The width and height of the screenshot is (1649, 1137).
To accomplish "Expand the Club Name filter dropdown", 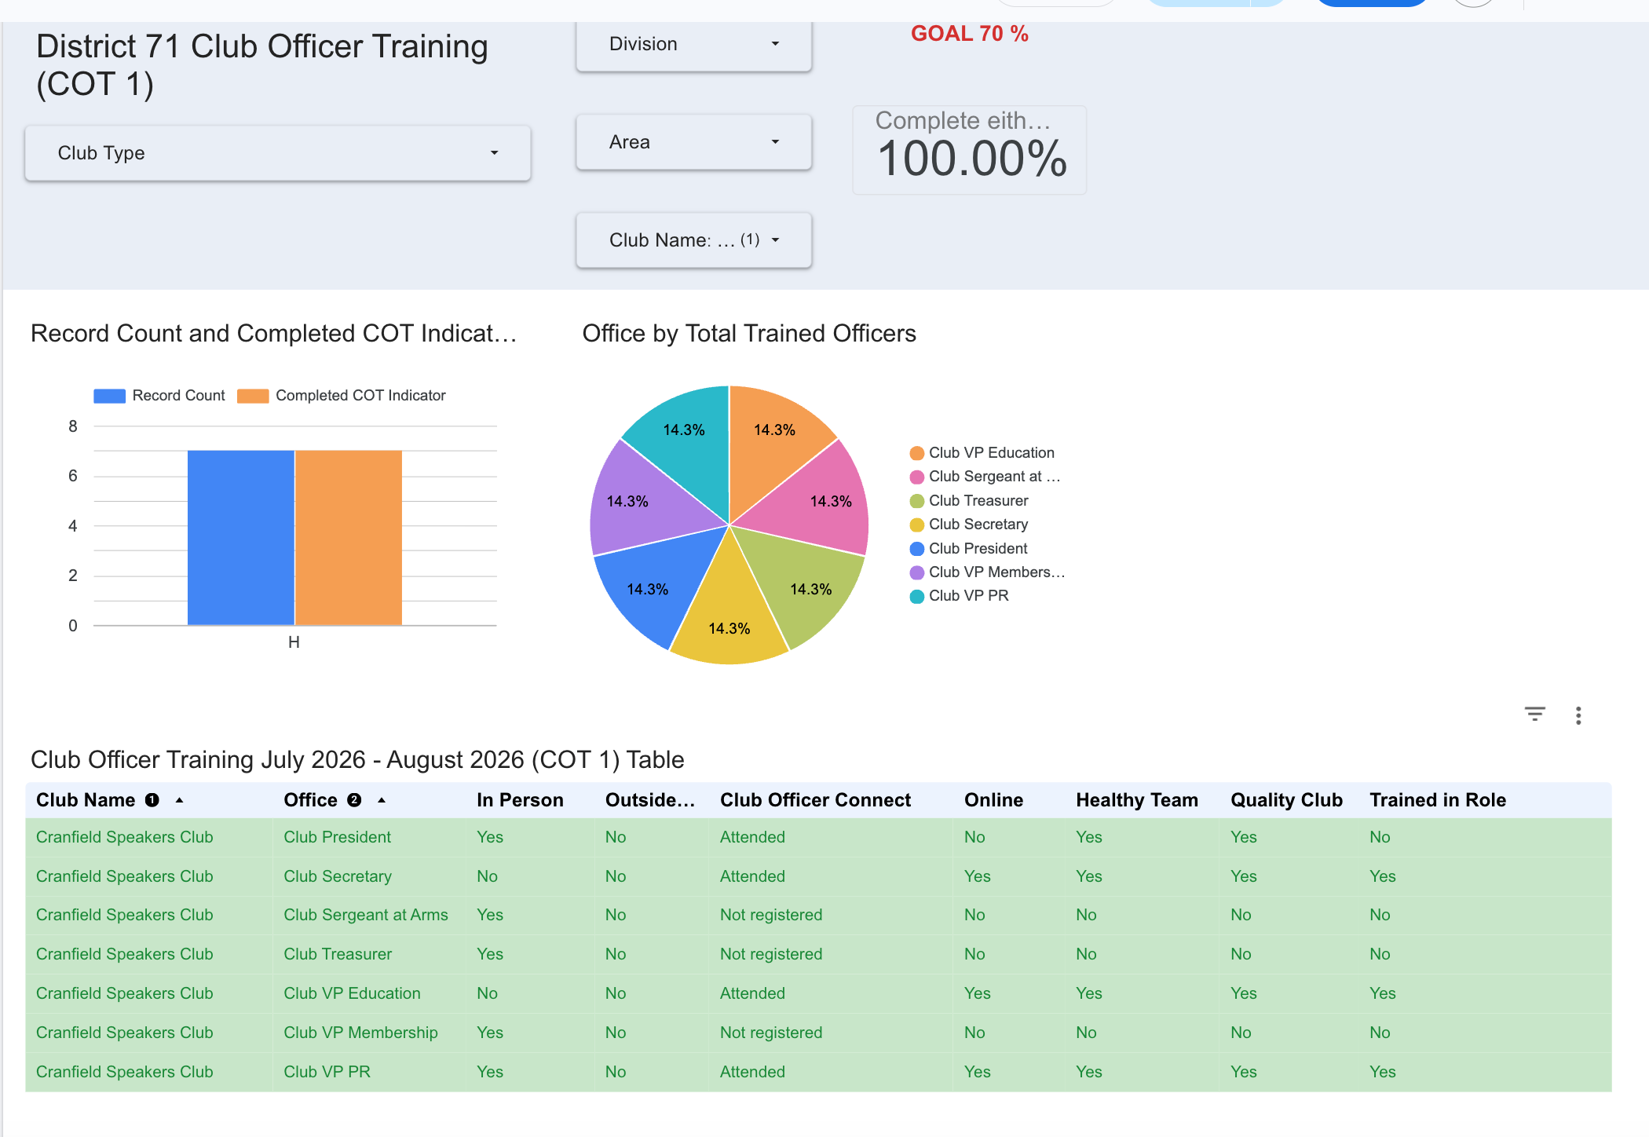I will pos(693,240).
